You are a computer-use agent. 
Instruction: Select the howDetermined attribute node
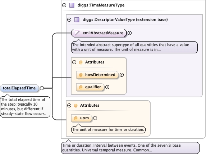[x=97, y=75]
